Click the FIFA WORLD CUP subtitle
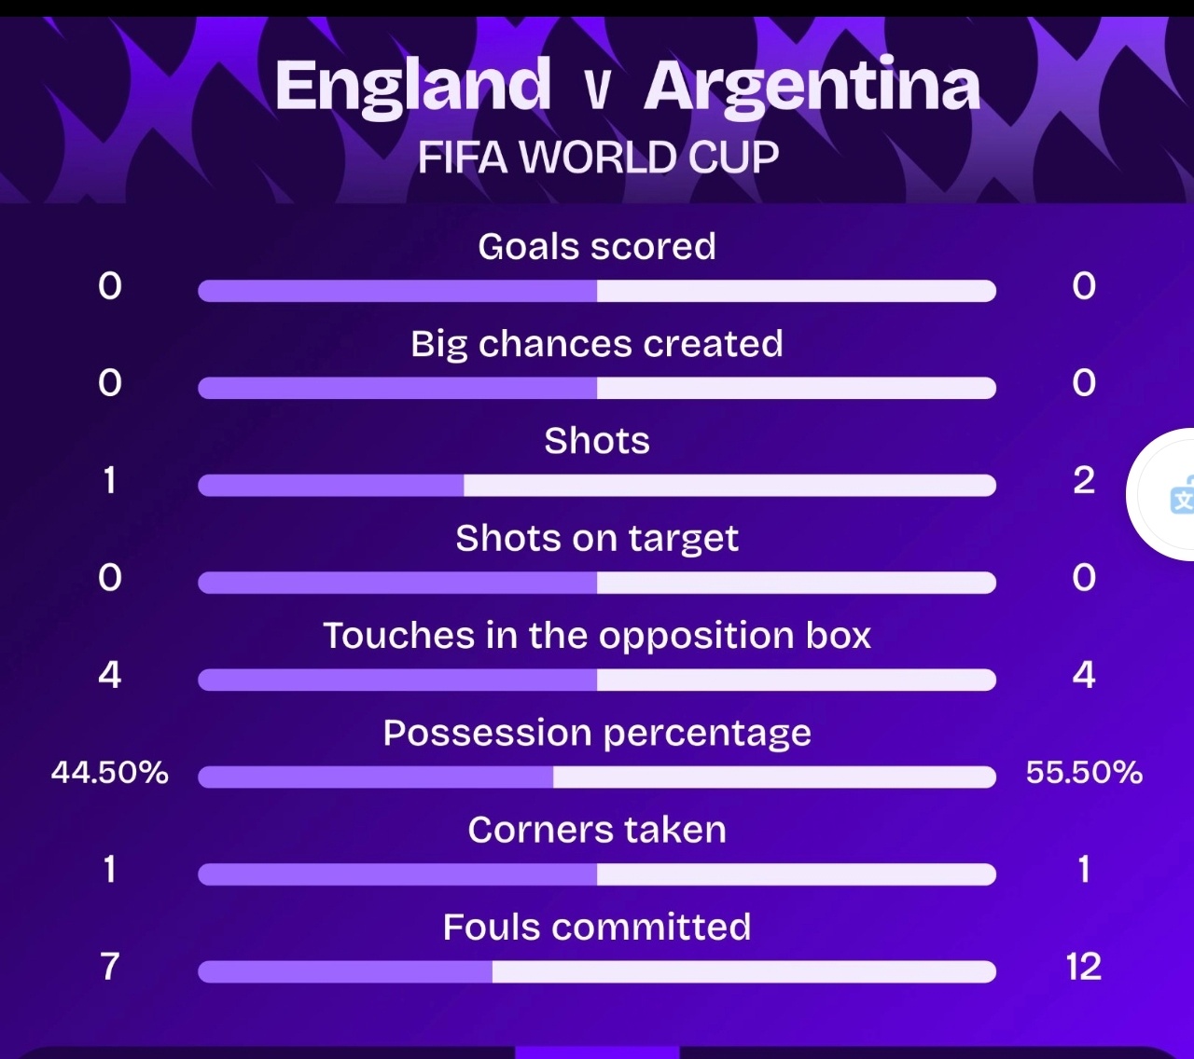This screenshot has width=1194, height=1059. [598, 158]
